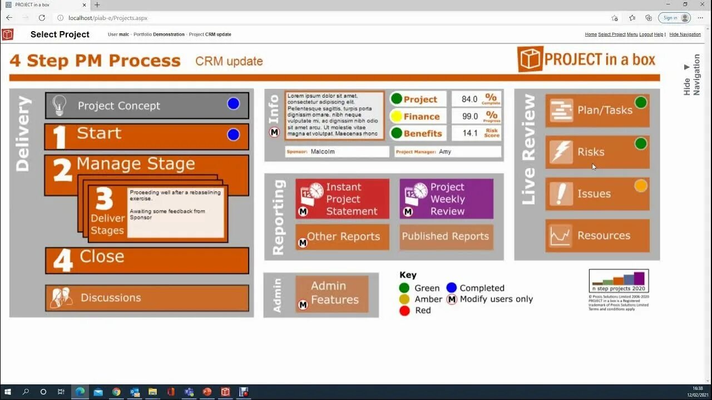Viewport: 712px width, 400px height.
Task: Click the green Benefits status indicator
Action: click(x=396, y=133)
